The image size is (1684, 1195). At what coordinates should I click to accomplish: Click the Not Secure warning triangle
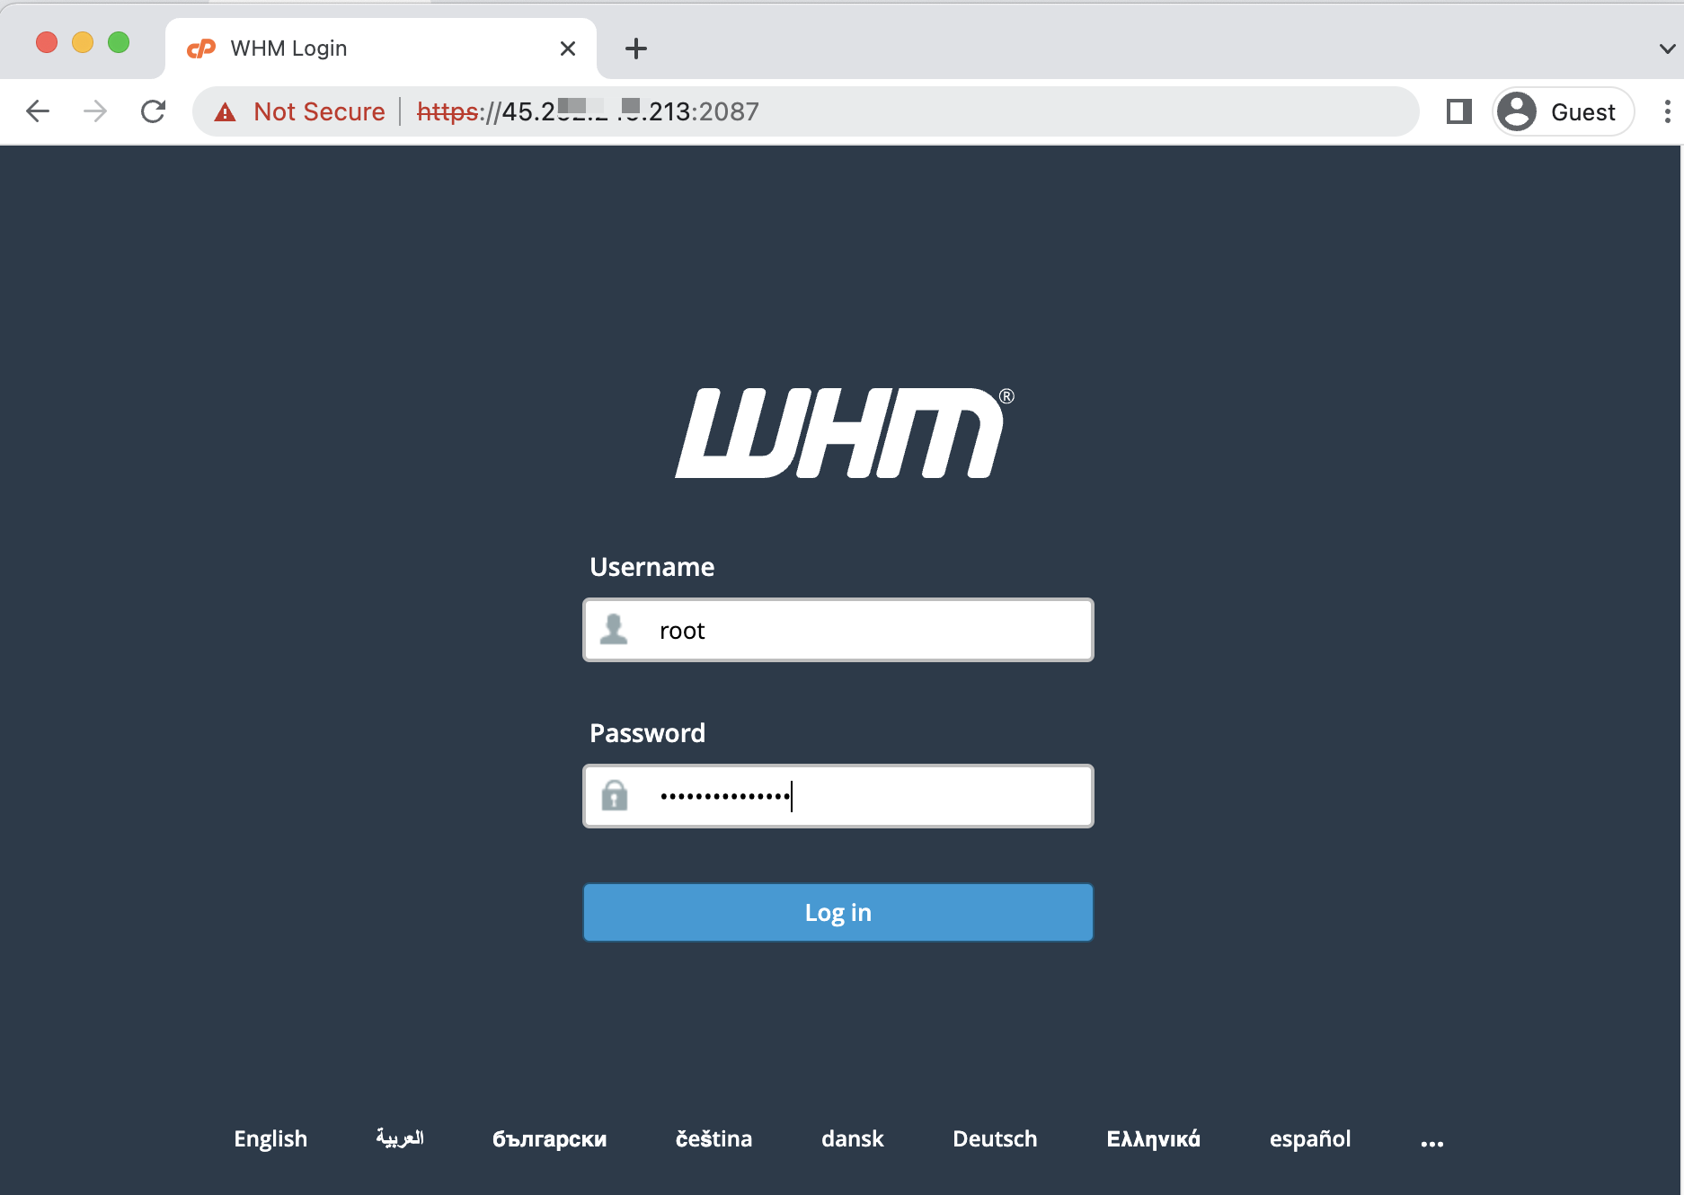tap(225, 112)
